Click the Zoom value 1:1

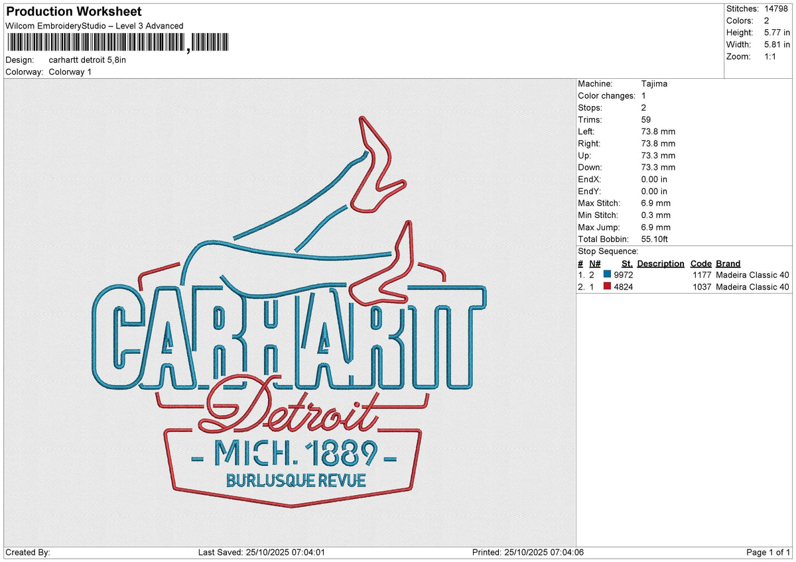coord(771,56)
